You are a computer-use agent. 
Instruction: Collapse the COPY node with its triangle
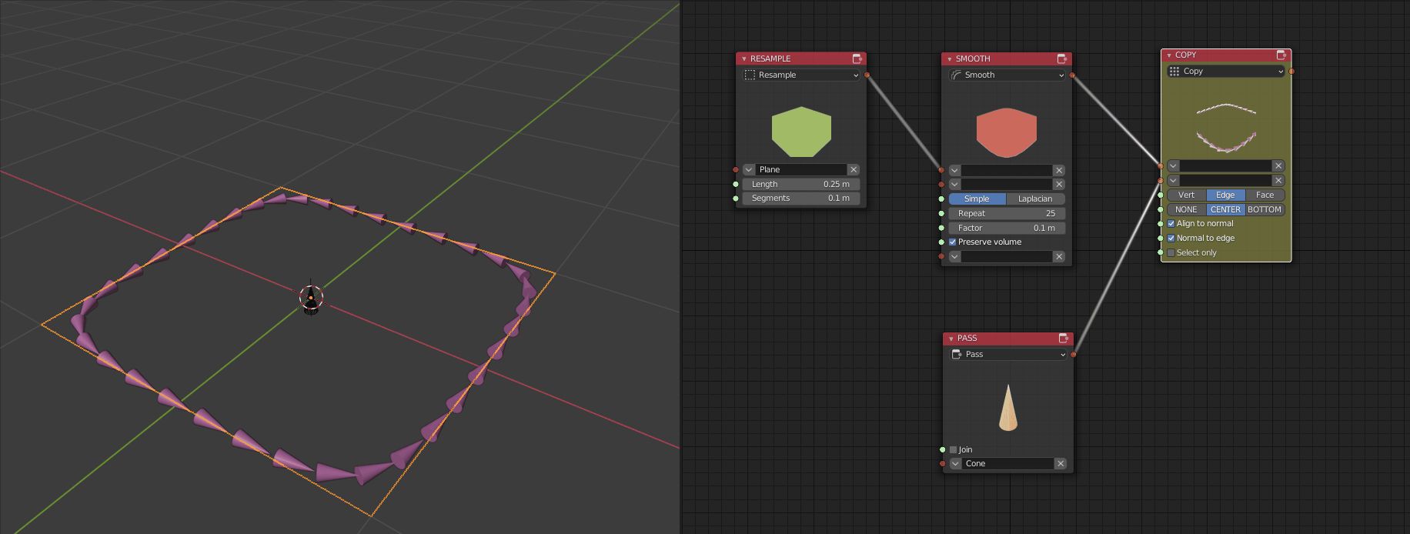(x=1169, y=55)
